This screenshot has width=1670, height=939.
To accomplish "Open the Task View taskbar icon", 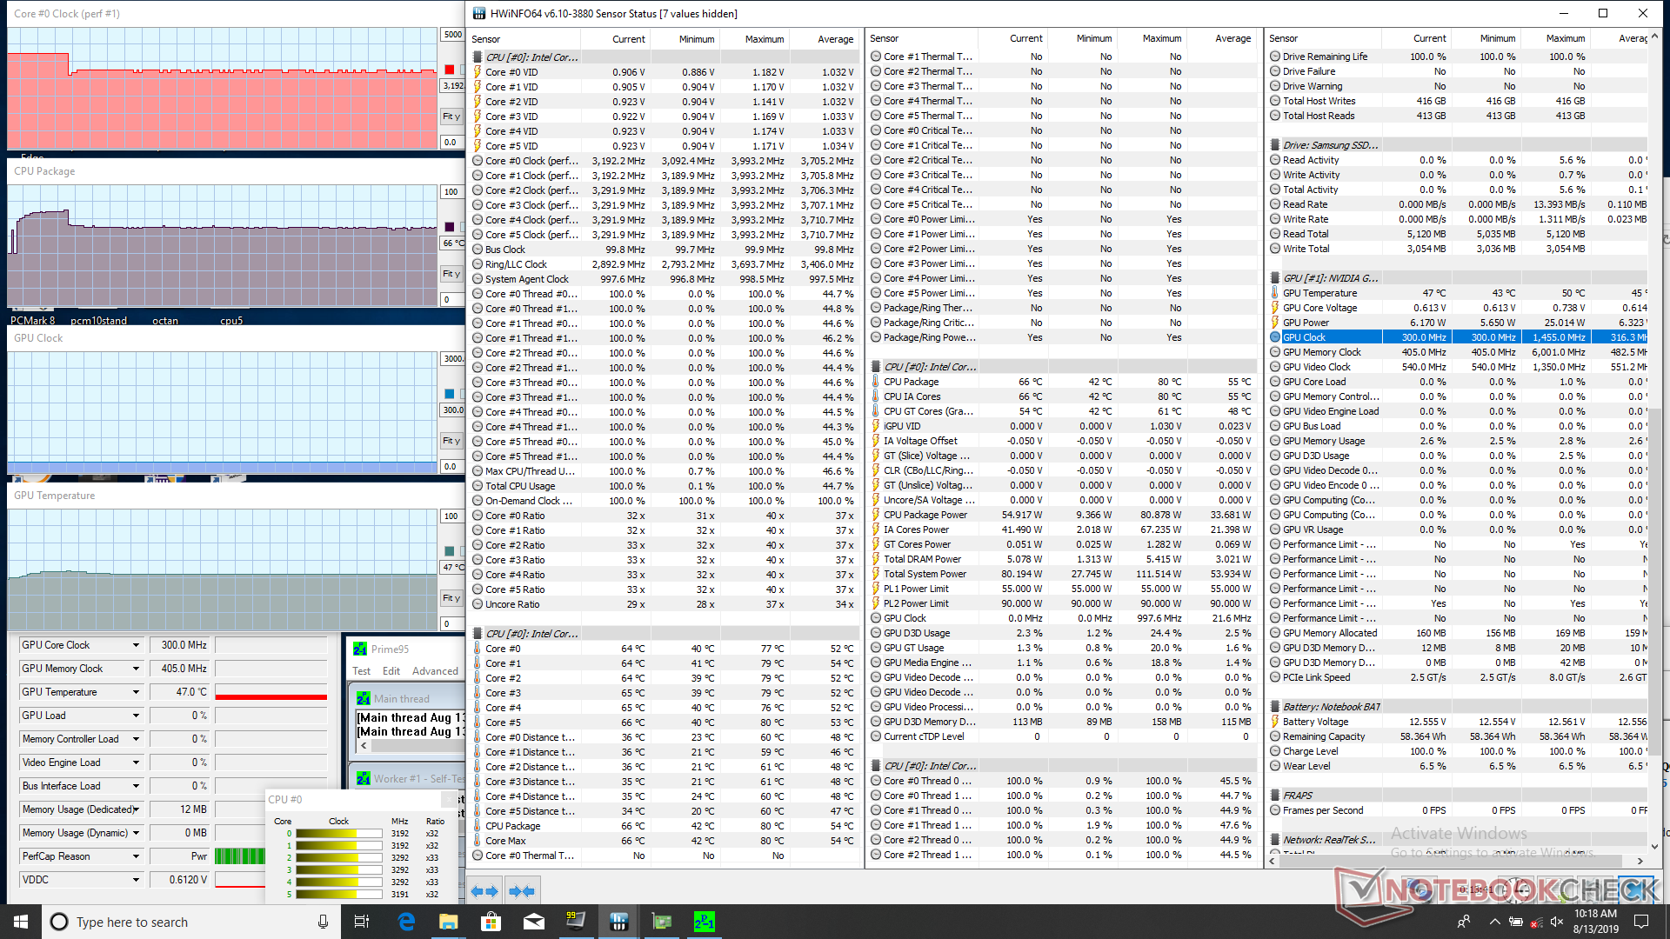I will pos(363,922).
